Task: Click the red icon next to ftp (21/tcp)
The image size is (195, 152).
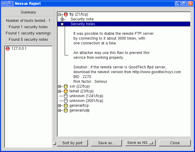Action: coord(66,14)
